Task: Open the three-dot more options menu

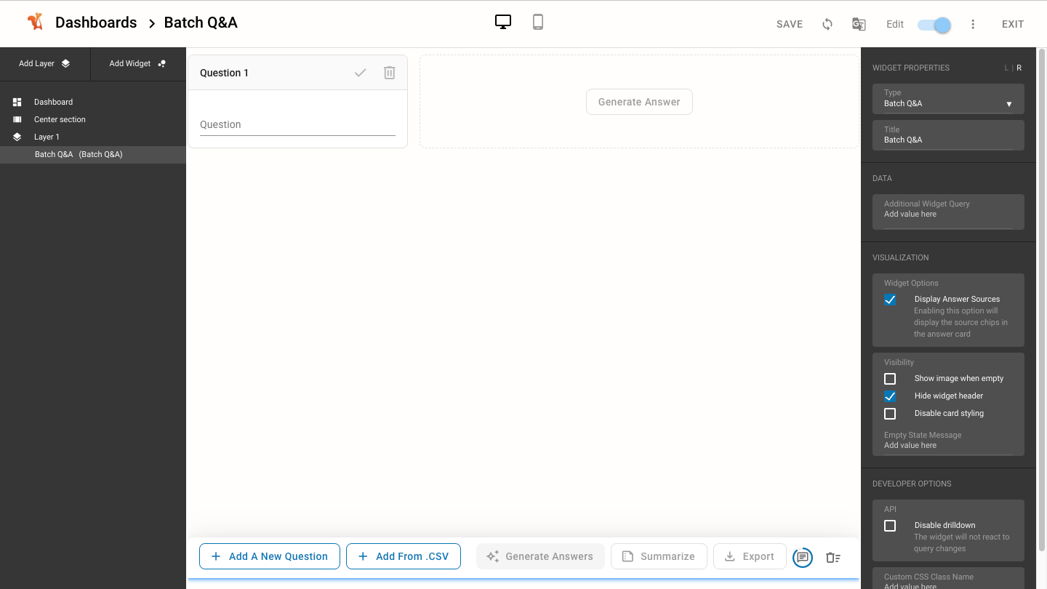Action: click(973, 24)
